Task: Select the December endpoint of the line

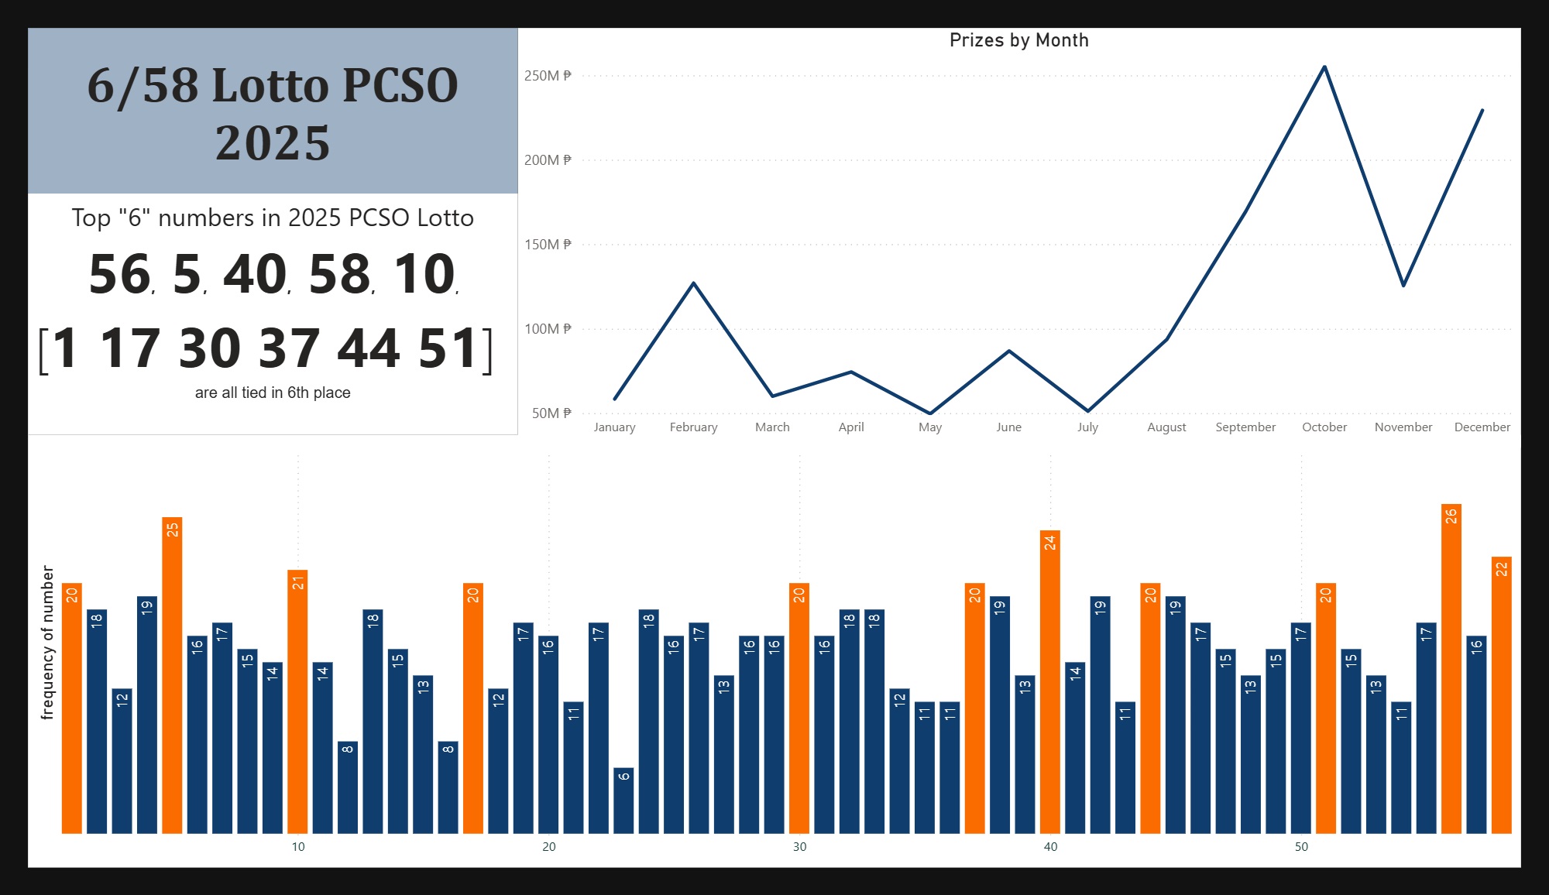Action: click(1482, 110)
